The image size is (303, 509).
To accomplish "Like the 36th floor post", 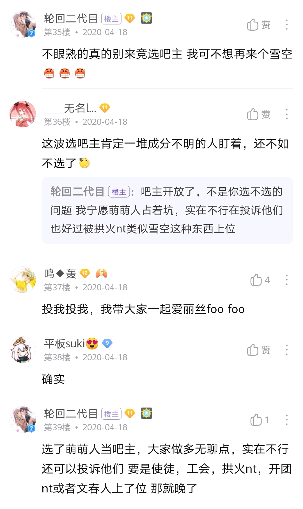I will tap(258, 114).
